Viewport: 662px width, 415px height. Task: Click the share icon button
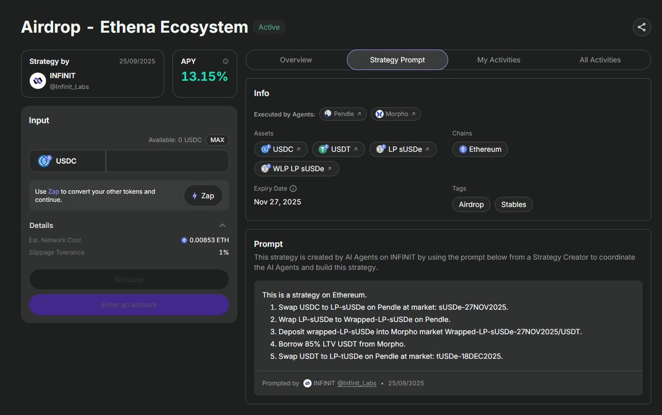tap(642, 27)
